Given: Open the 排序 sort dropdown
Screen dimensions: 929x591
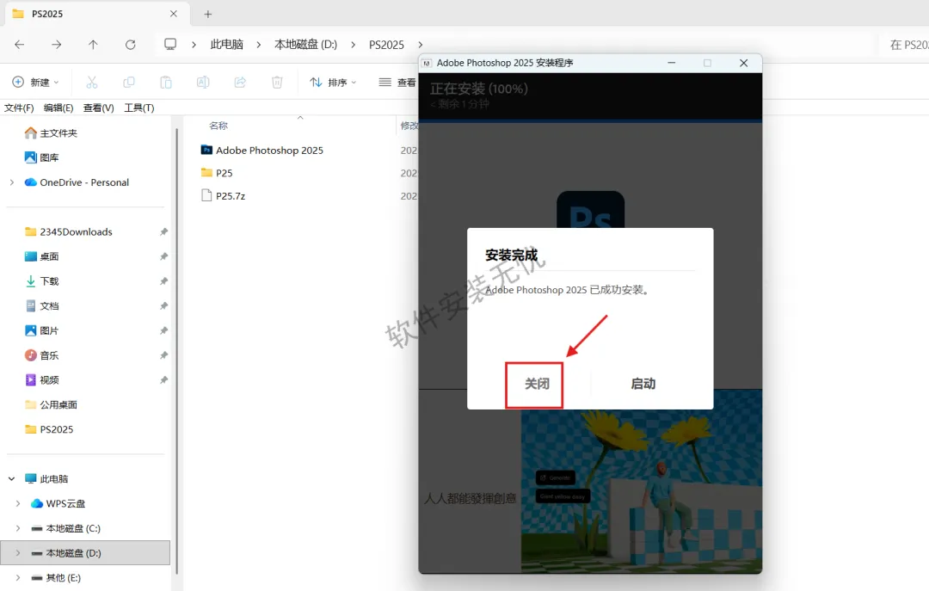Looking at the screenshot, I should coord(333,82).
